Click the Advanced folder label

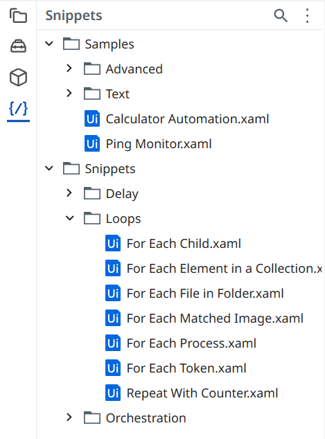pyautogui.click(x=134, y=69)
